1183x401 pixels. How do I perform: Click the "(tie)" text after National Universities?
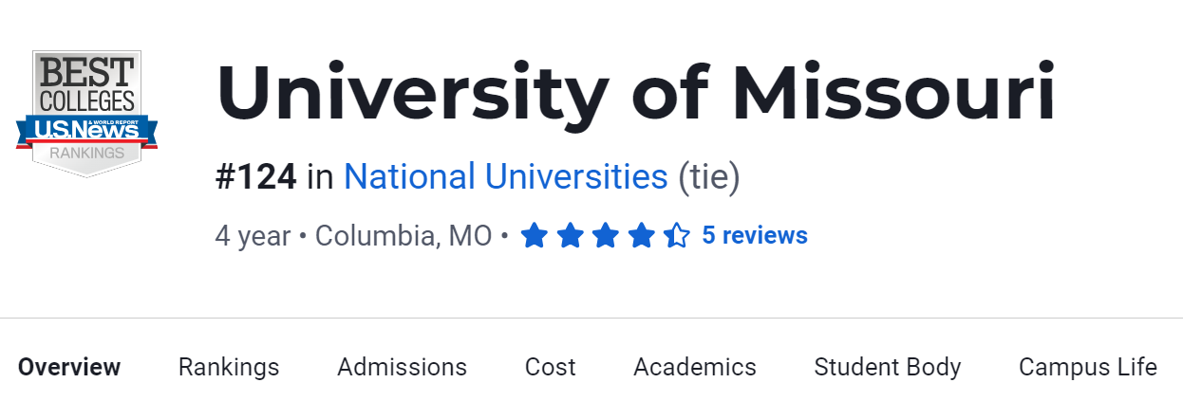coord(708,177)
